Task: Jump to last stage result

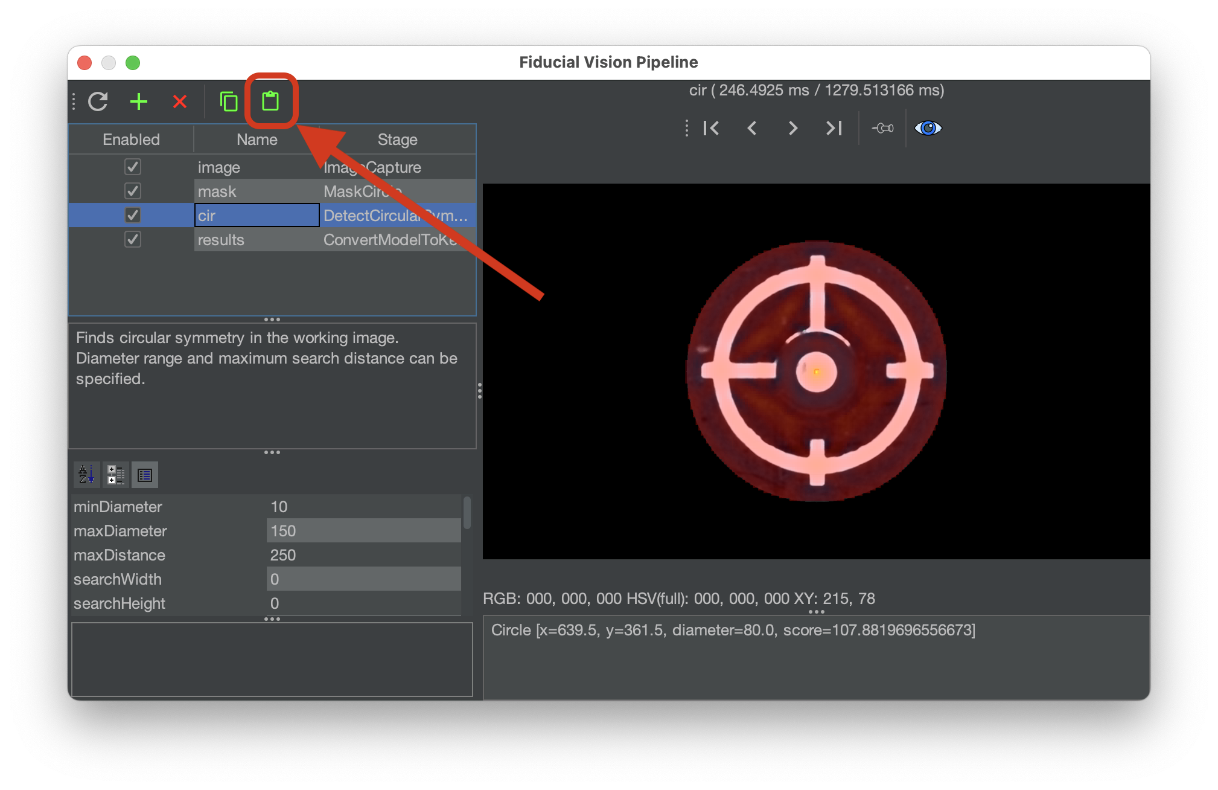Action: point(834,128)
